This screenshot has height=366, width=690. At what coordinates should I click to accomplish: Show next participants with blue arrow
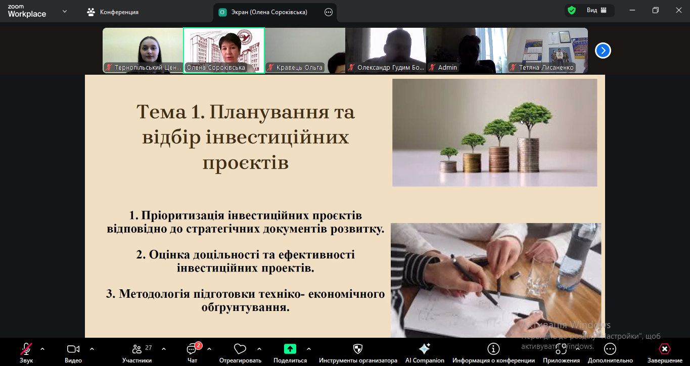click(x=603, y=50)
